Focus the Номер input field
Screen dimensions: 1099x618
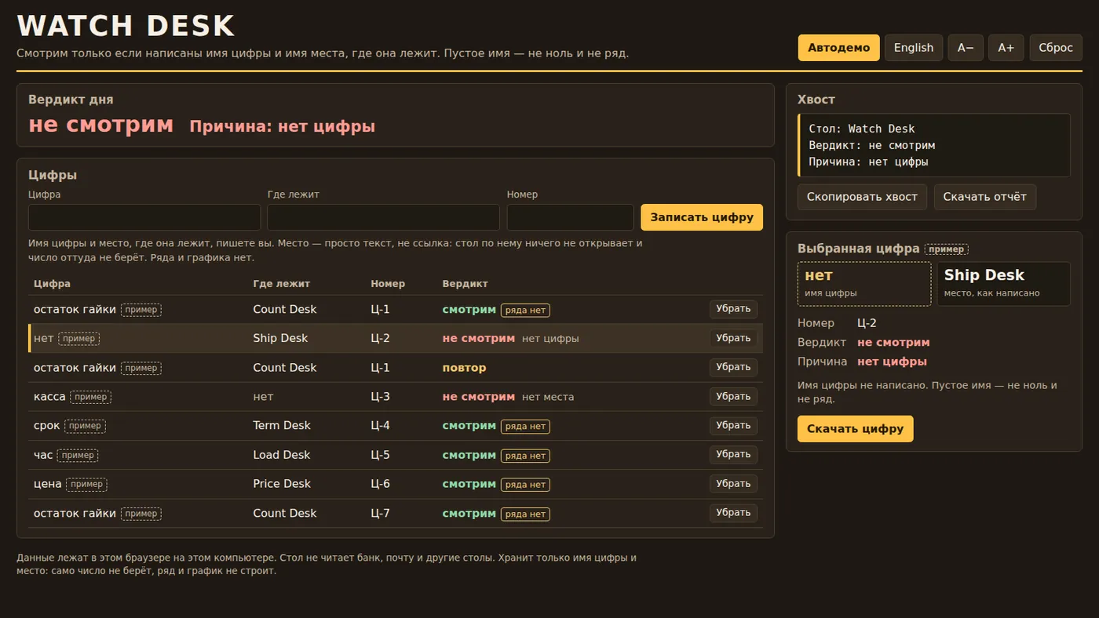pyautogui.click(x=570, y=217)
